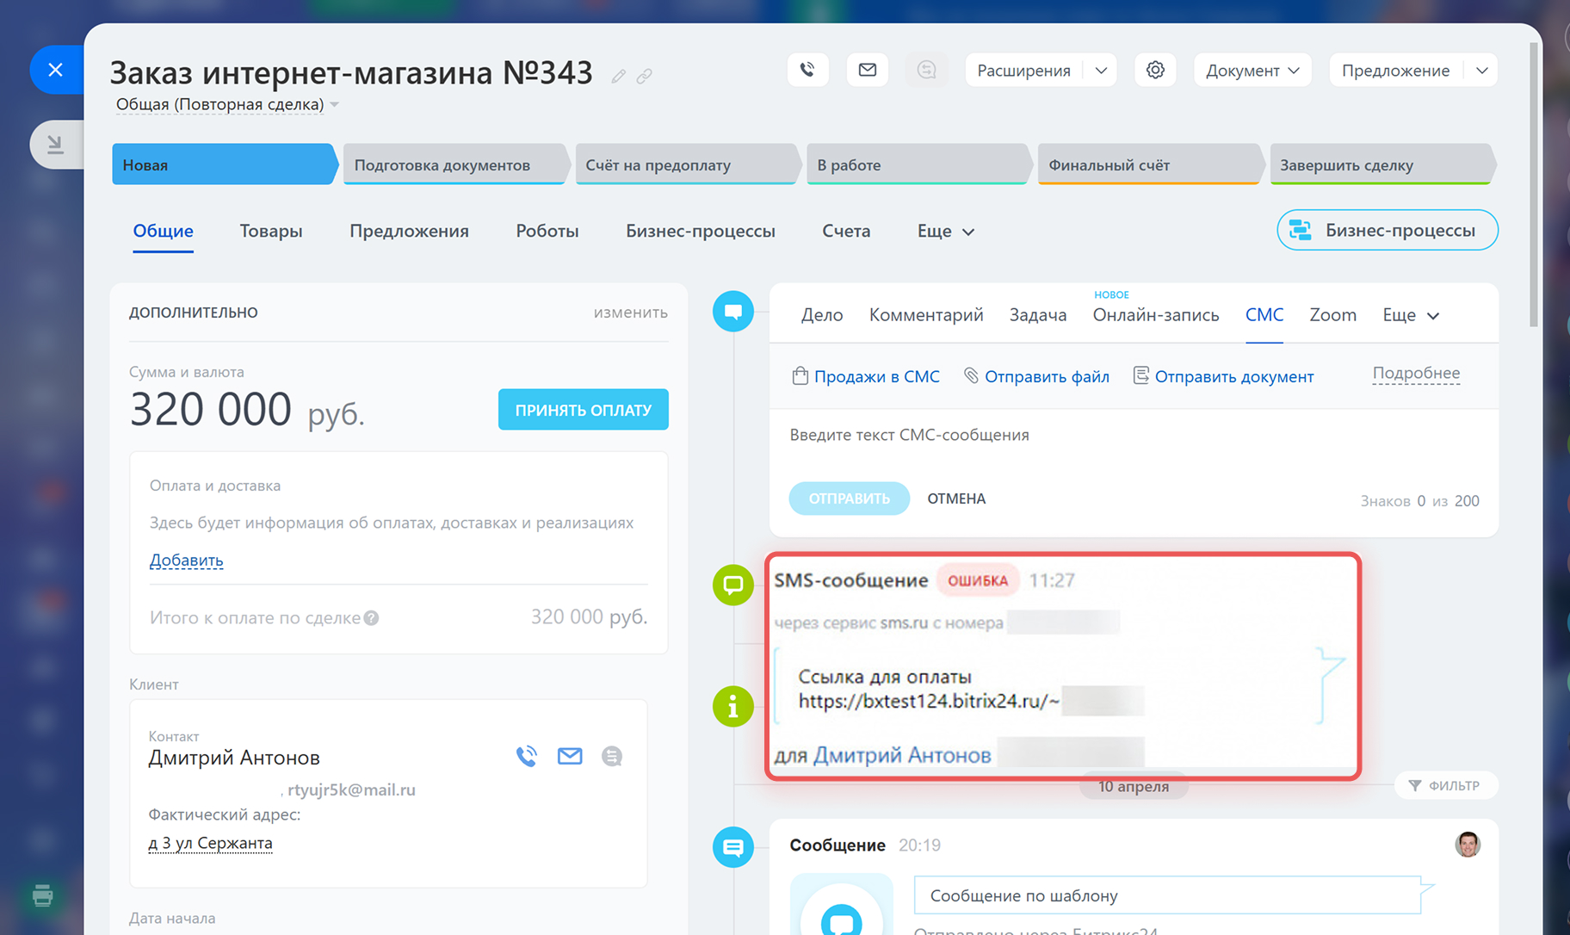Click the vertical scrollbar on the right edge
1570x935 pixels.
pyautogui.click(x=1533, y=185)
